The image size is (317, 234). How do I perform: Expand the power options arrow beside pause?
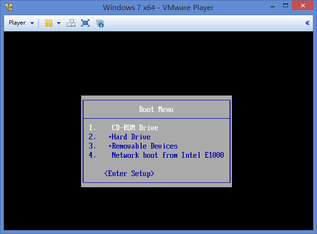(58, 23)
